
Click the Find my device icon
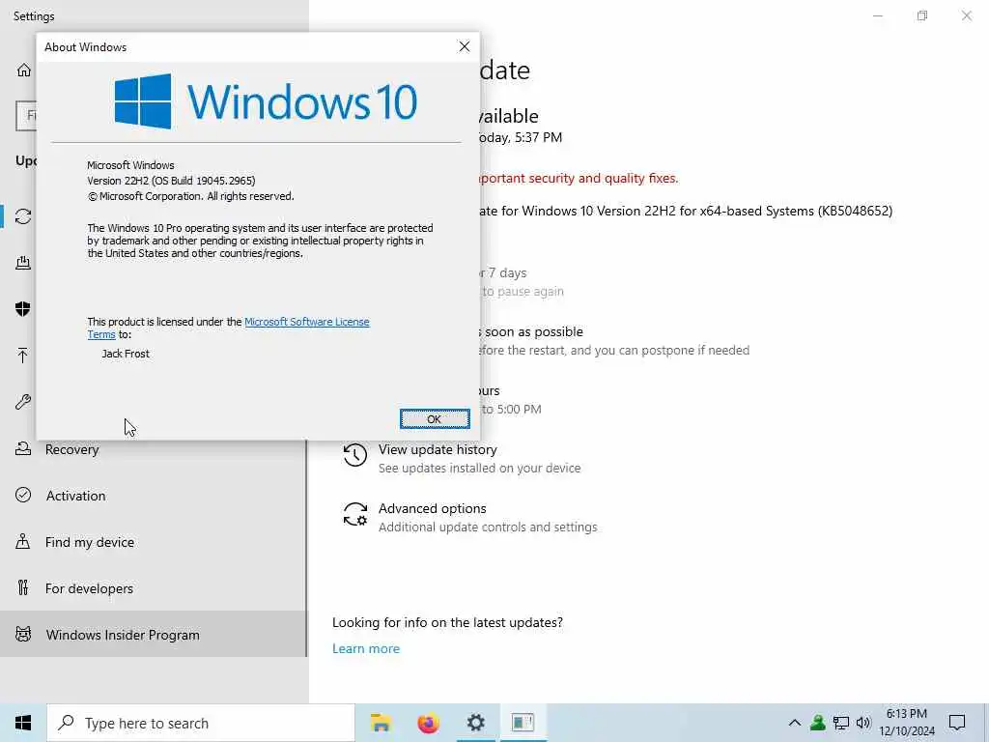pos(23,541)
